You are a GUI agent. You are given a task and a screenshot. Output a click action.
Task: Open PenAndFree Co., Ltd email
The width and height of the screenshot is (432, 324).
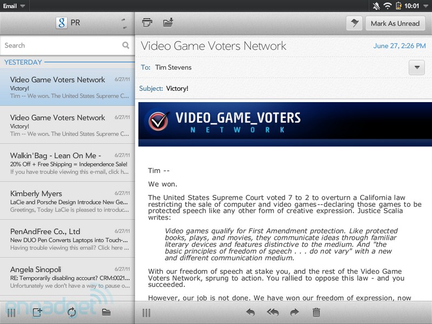67,239
